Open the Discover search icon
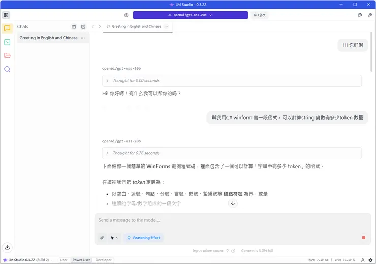This screenshot has height=264, width=376. pyautogui.click(x=7, y=69)
